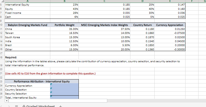Click the 'Cash' label cell

[27, 17]
